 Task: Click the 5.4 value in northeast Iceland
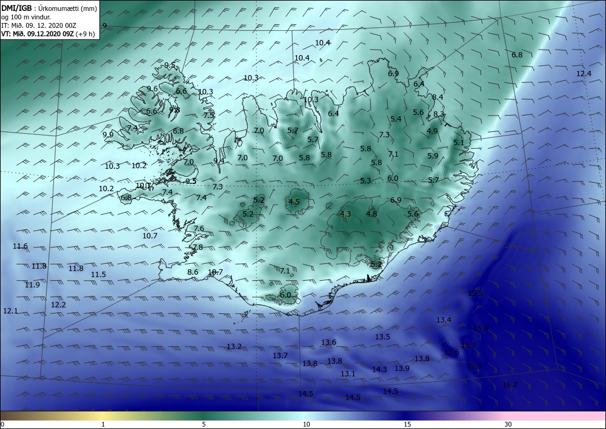(395, 119)
